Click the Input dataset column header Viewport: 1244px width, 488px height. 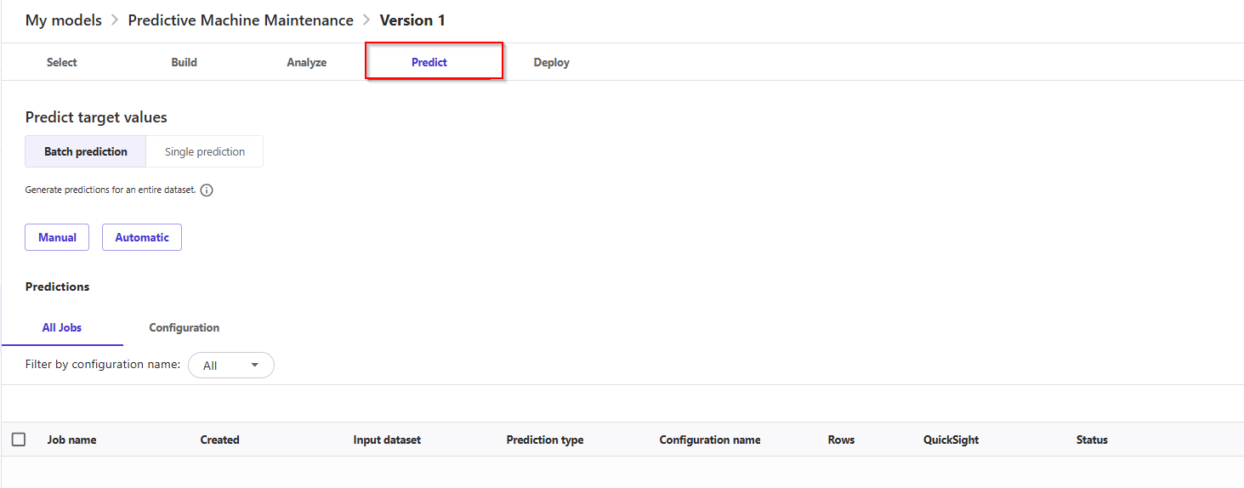click(x=387, y=440)
